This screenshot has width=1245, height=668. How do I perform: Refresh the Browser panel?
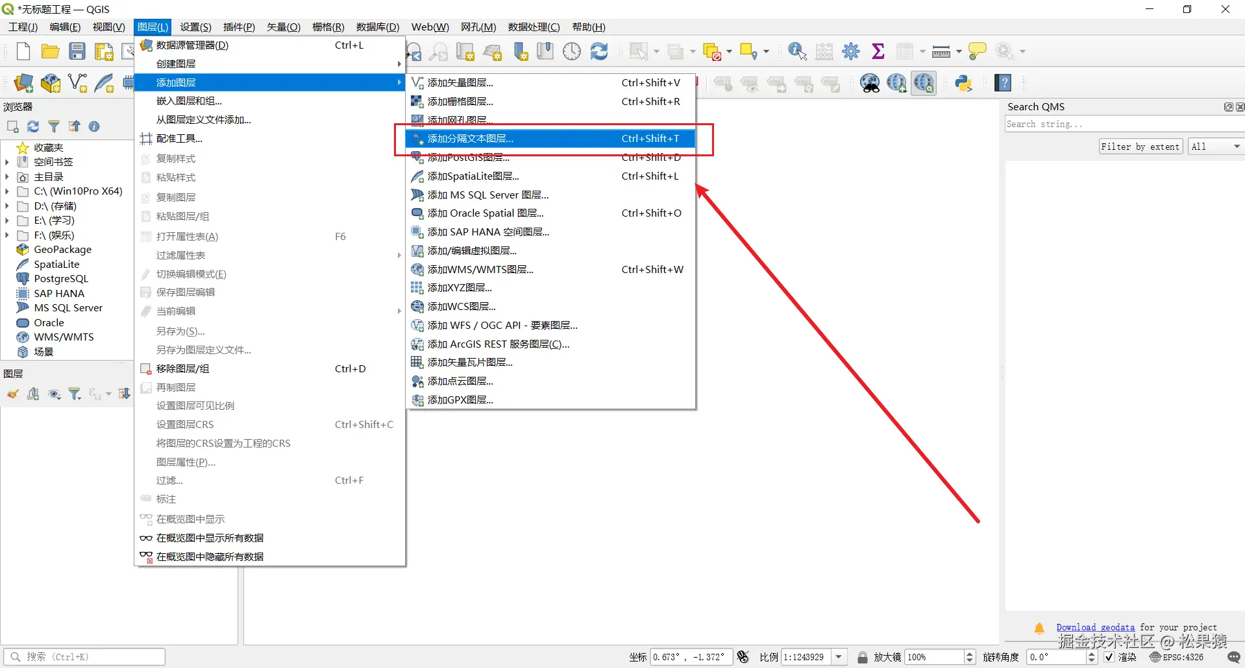click(33, 126)
